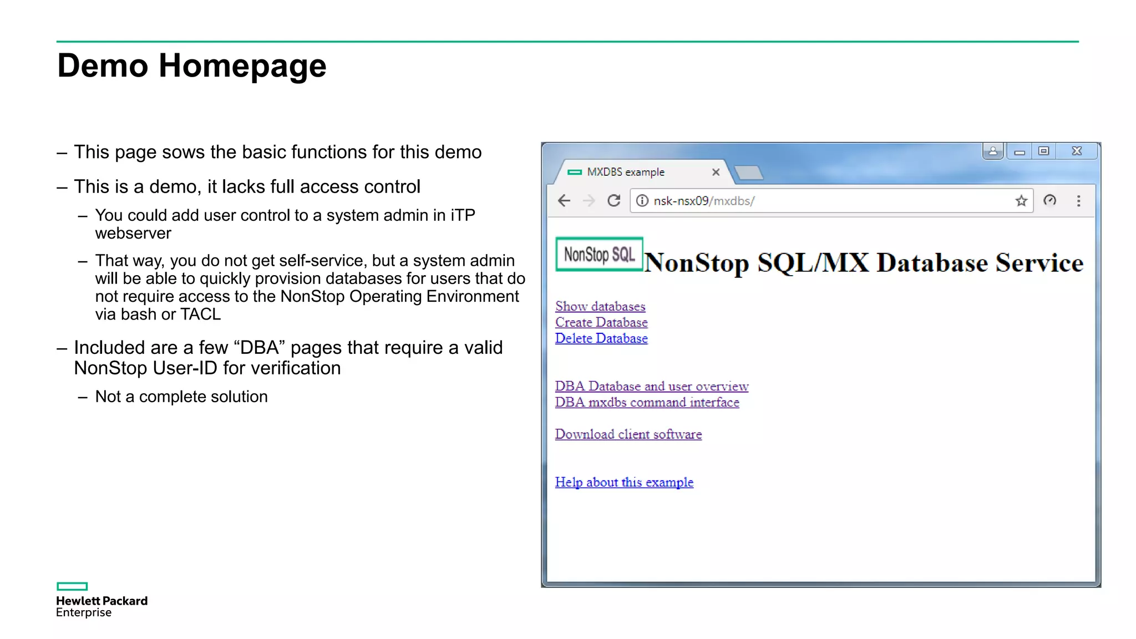Click the NonStop SQL/MX Database Service heading

[x=863, y=262]
